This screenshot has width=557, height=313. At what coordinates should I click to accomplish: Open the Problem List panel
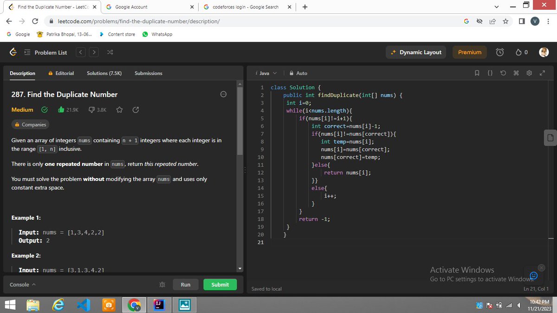click(x=45, y=52)
